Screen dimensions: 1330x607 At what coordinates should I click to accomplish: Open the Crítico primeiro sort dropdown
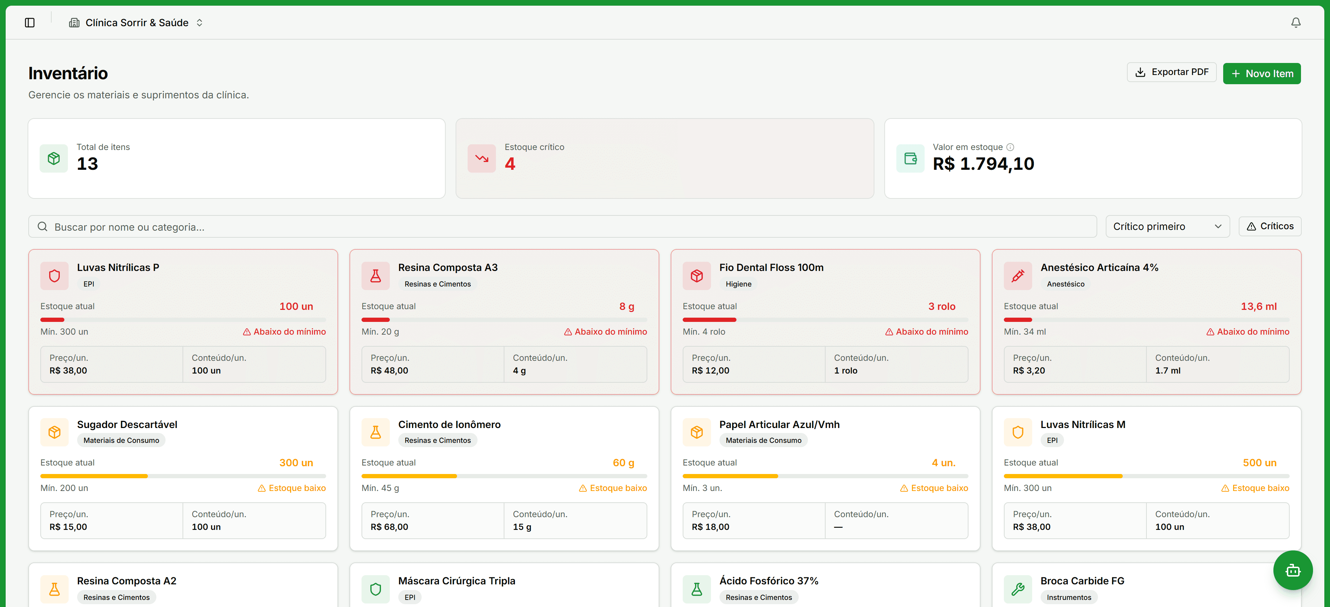pyautogui.click(x=1167, y=227)
